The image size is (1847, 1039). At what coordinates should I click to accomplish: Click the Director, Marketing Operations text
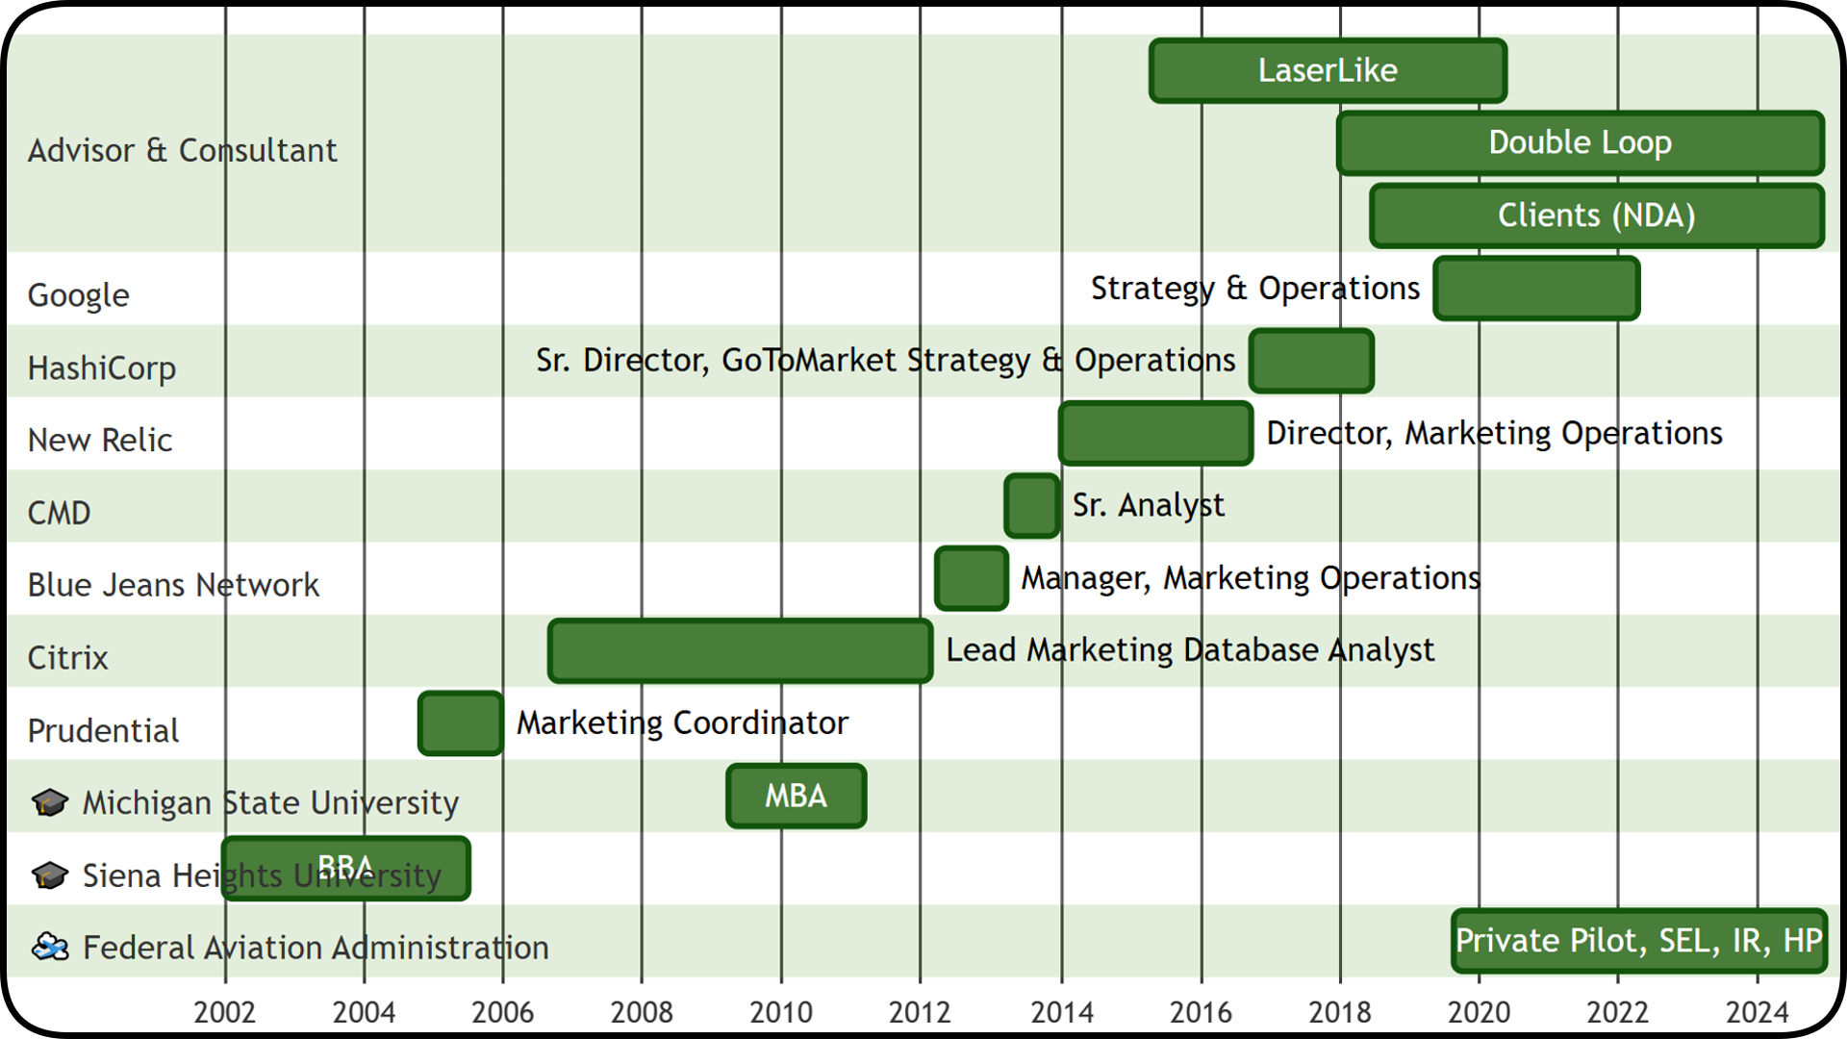1494,434
